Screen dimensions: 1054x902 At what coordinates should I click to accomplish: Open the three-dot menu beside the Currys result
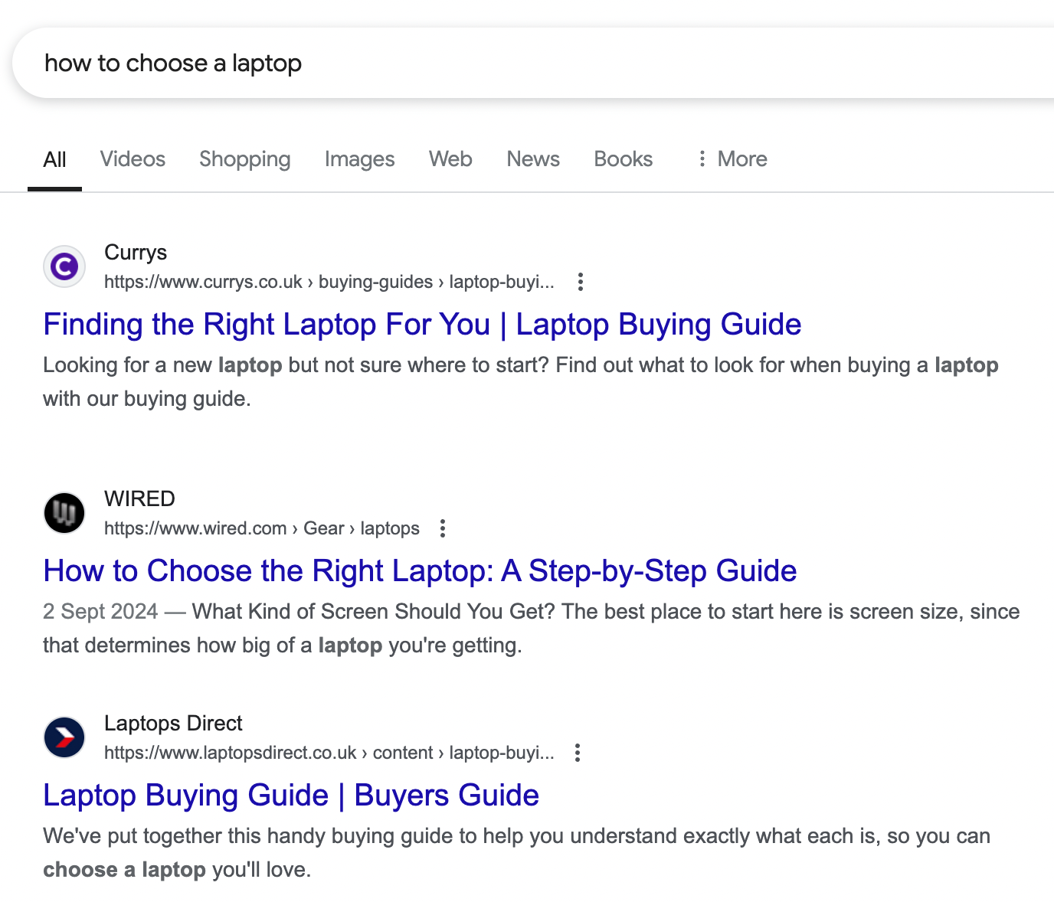(580, 282)
